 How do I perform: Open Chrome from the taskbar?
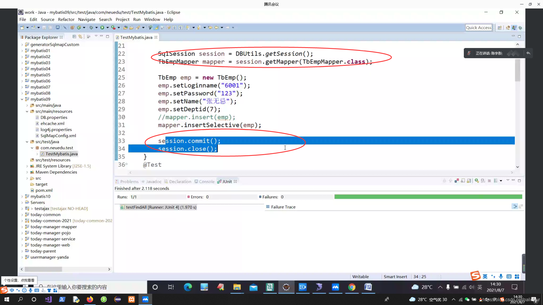352,287
